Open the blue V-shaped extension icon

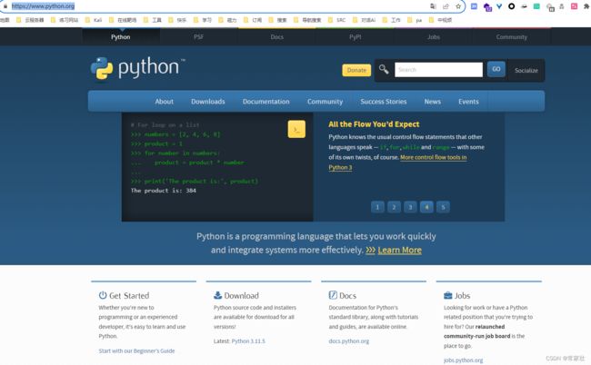tap(499, 6)
